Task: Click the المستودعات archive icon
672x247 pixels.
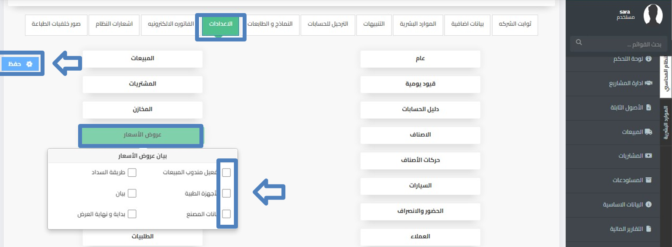Action: tap(648, 180)
